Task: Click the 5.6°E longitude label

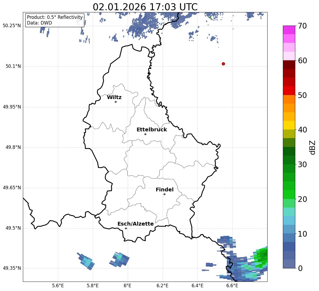Action: point(58,286)
